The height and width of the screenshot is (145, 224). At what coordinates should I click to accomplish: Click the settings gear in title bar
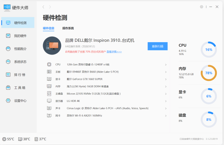tap(201, 7)
